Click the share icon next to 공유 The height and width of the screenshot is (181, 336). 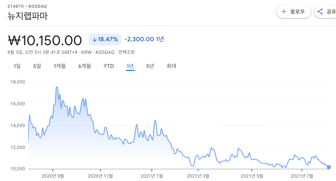click(x=320, y=12)
